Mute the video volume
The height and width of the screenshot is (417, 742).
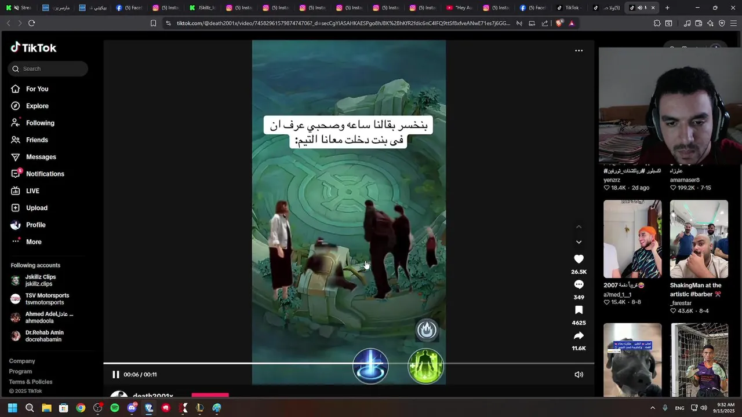point(579,375)
